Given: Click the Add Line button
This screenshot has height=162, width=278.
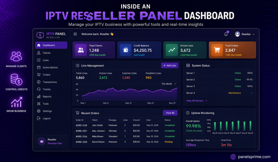Looking at the screenshot, I should click(x=170, y=66).
